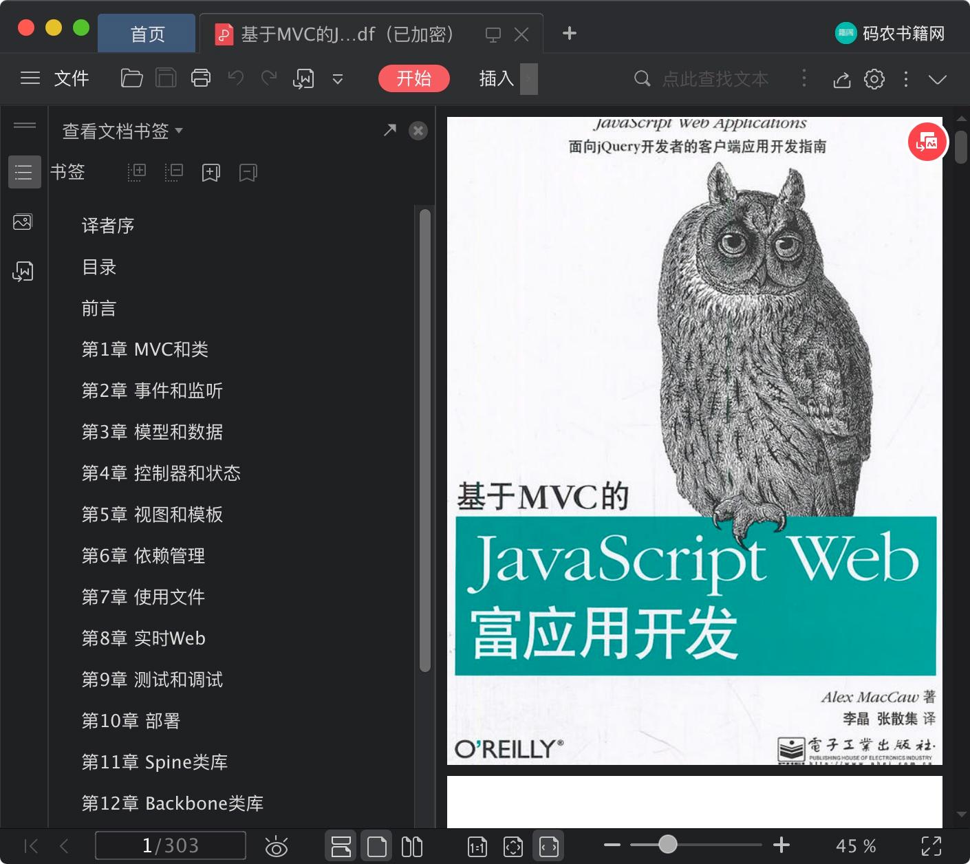Viewport: 970px width, 864px height.
Task: Click the document vertical scrollbar thumb
Action: point(961,147)
